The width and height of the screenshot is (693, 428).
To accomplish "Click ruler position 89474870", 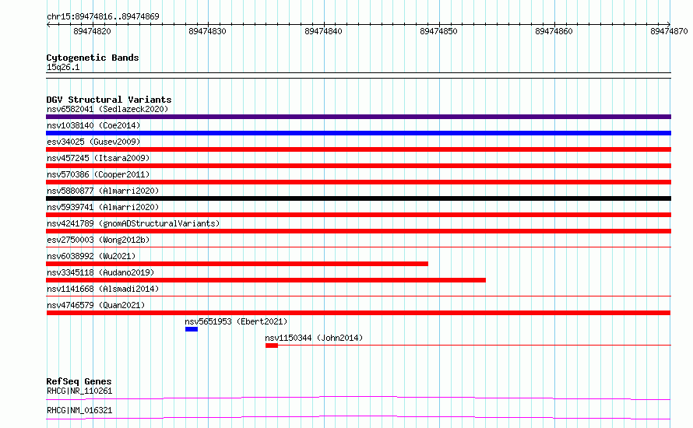I will coord(669,31).
